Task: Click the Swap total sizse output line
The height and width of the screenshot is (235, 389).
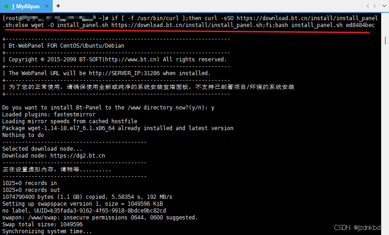Action: coord(42,224)
